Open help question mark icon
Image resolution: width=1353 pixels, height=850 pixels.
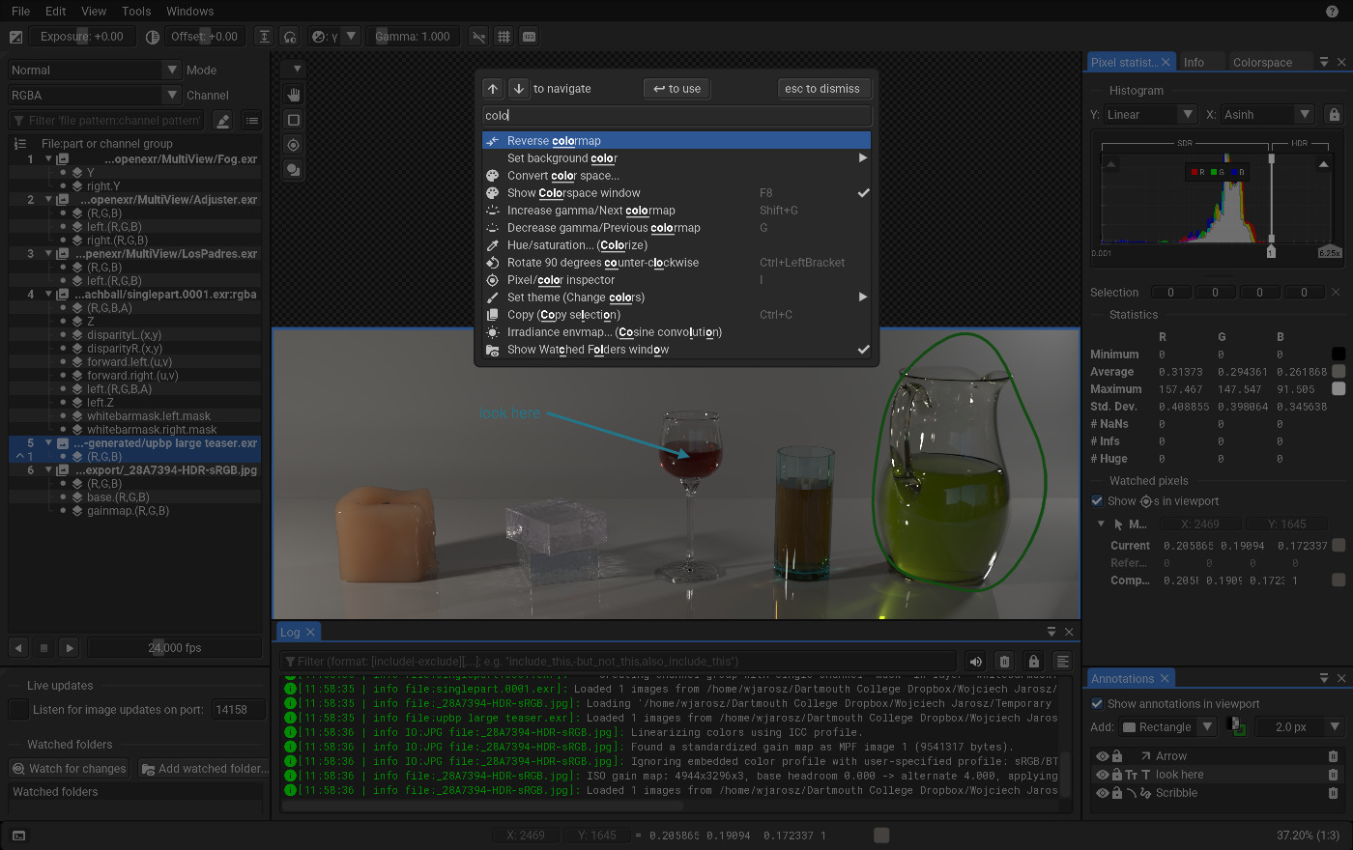click(1333, 12)
